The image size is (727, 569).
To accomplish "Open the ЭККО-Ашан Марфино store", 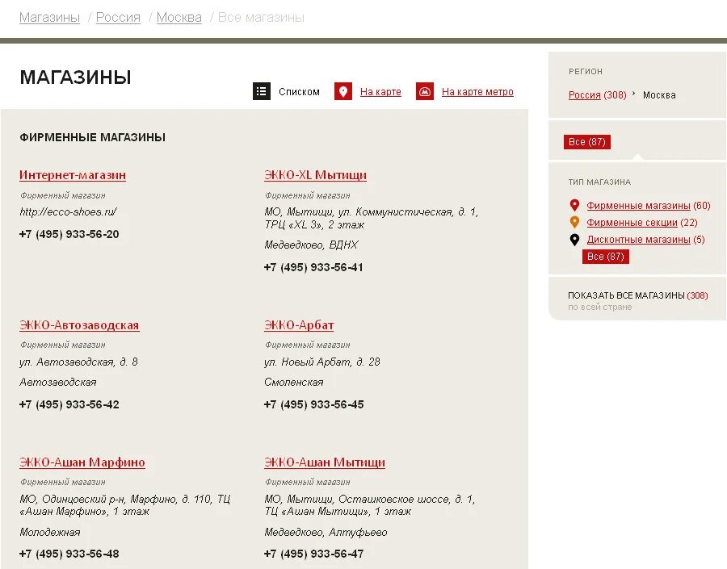I will coord(82,462).
